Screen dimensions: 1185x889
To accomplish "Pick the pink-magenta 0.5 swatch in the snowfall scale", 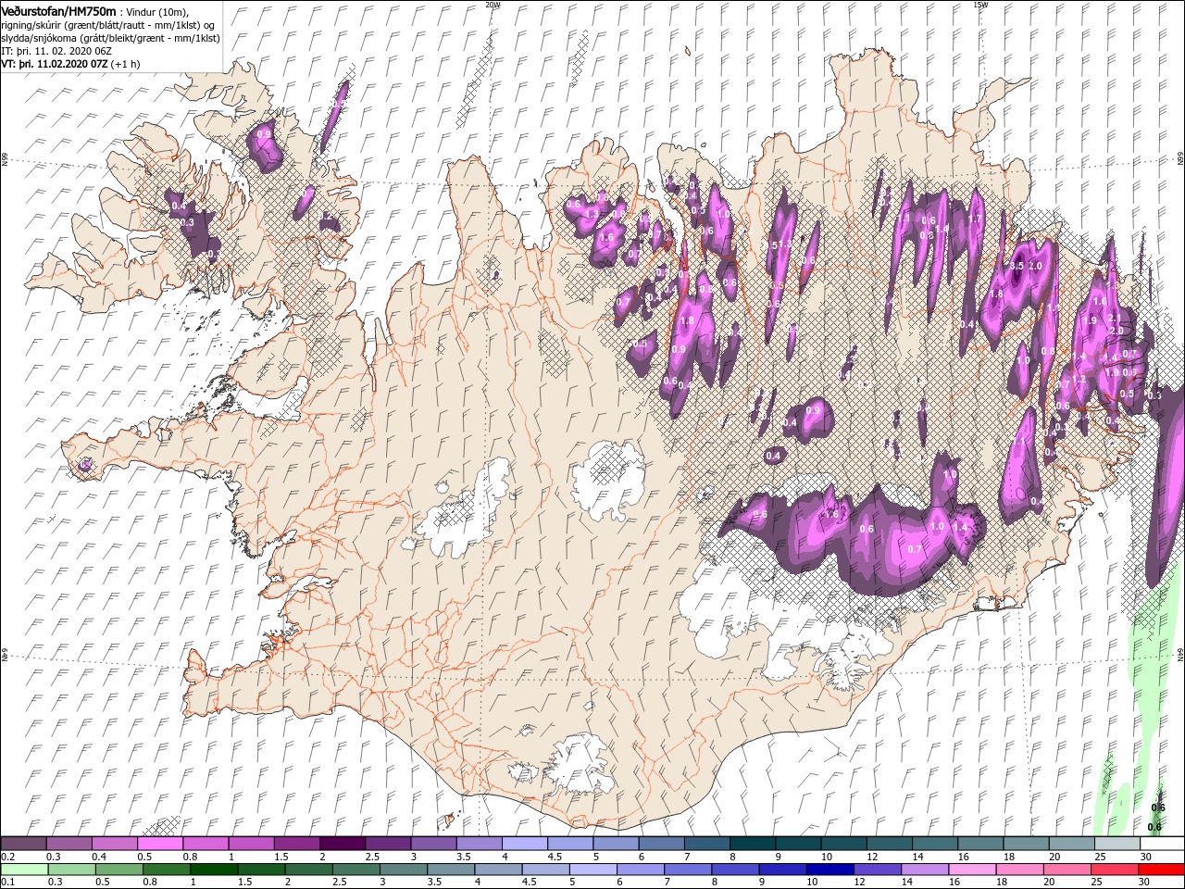I will (161, 844).
